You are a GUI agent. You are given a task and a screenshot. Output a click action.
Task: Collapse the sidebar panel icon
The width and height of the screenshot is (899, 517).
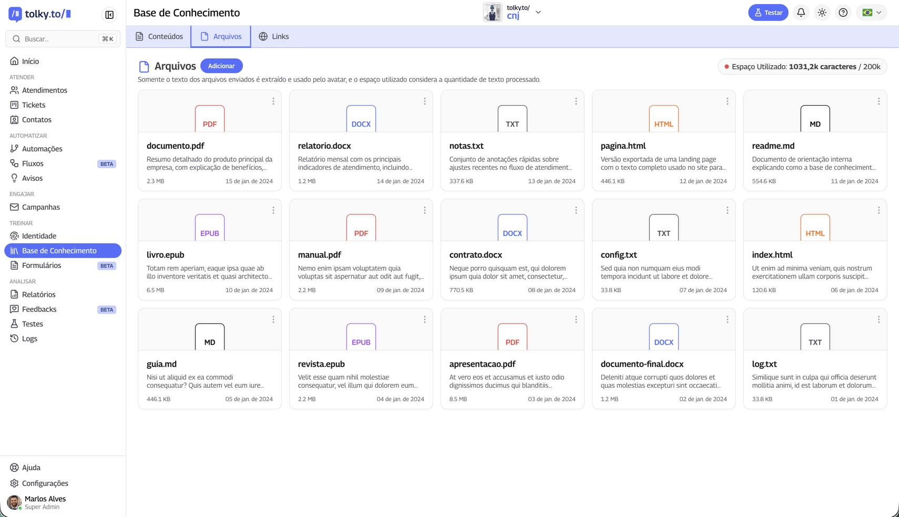[109, 15]
